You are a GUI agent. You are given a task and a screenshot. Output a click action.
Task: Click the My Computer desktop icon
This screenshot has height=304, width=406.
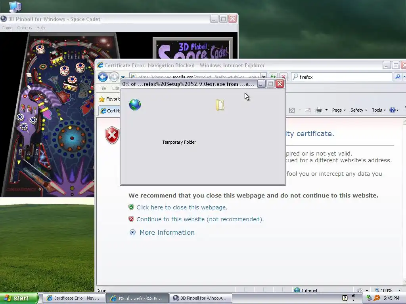[15, 6]
